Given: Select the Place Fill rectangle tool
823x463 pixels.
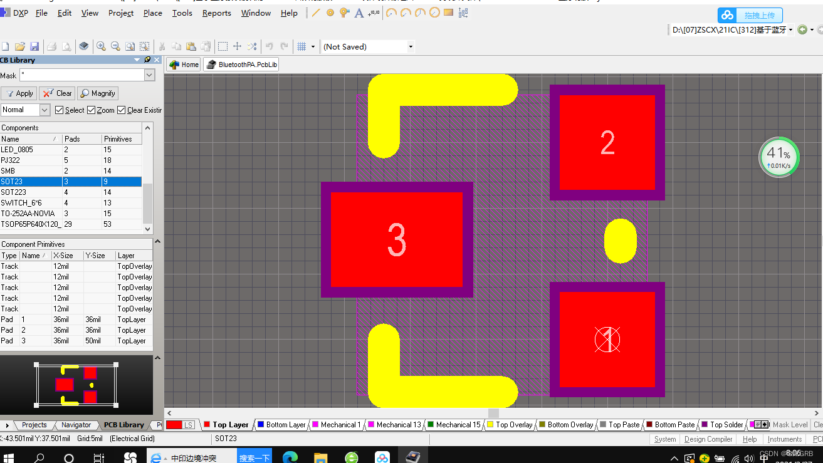Looking at the screenshot, I should (448, 13).
